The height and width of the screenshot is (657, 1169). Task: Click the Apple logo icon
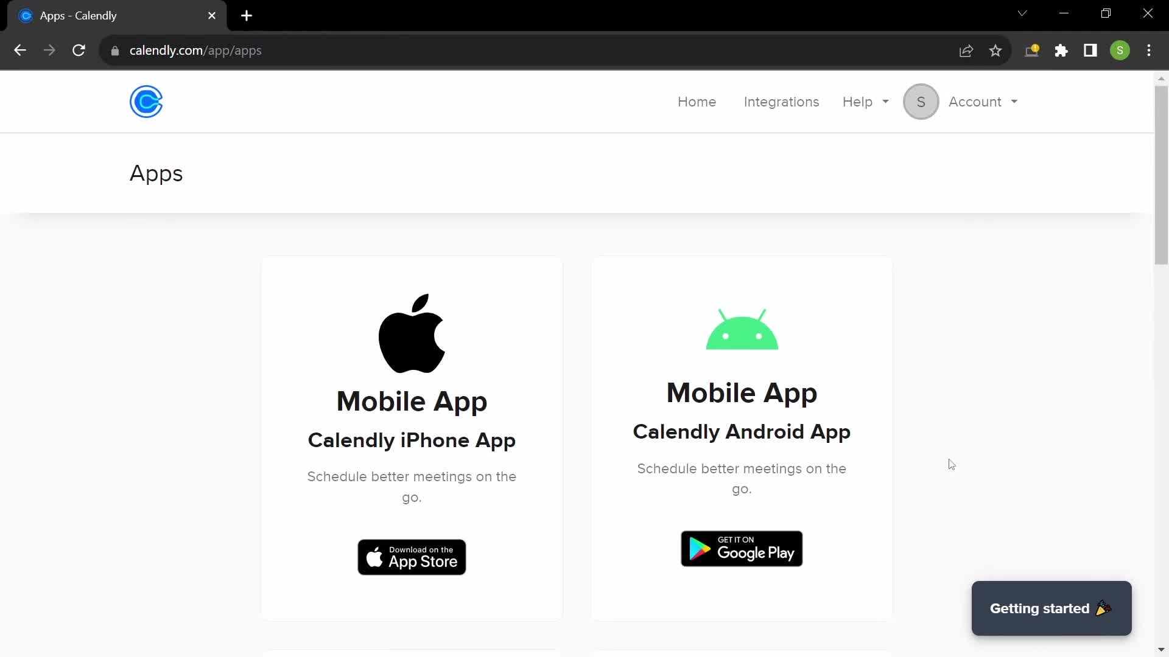pyautogui.click(x=412, y=334)
